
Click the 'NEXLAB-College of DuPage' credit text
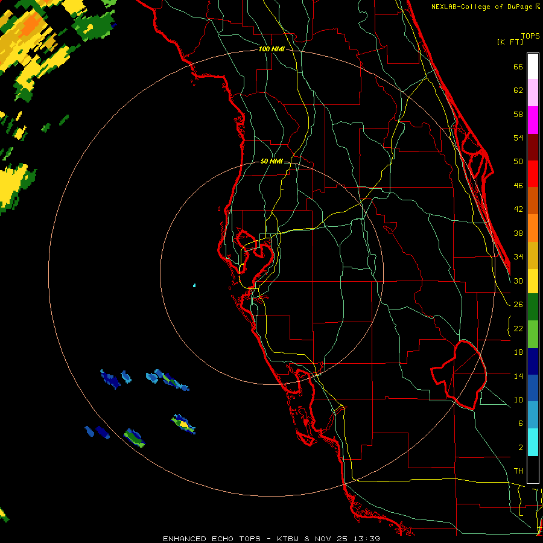[483, 7]
